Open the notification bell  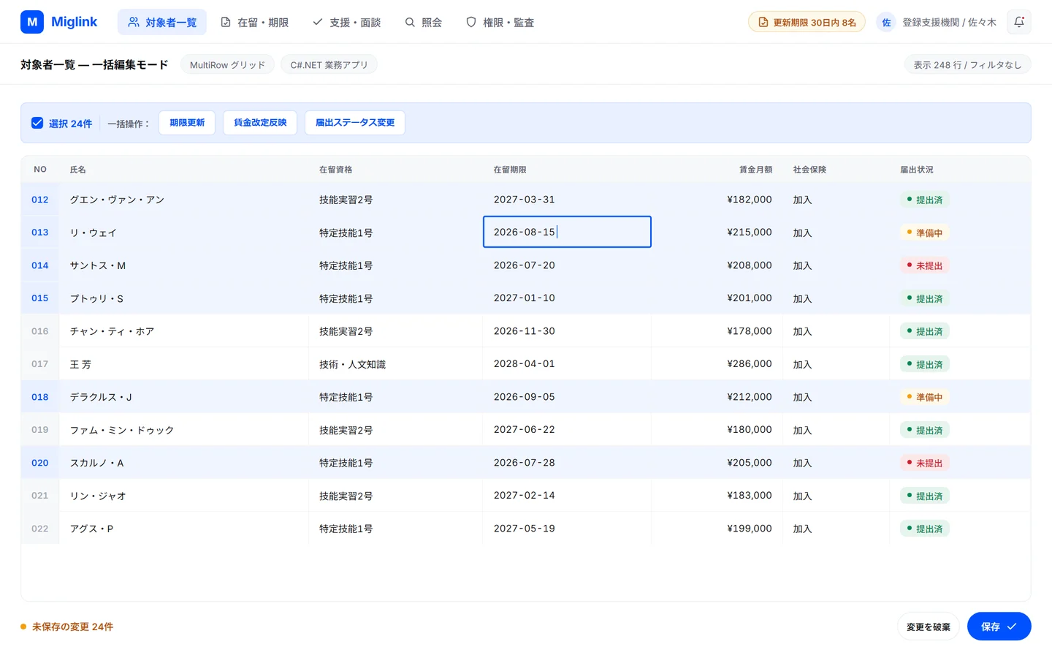point(1019,22)
